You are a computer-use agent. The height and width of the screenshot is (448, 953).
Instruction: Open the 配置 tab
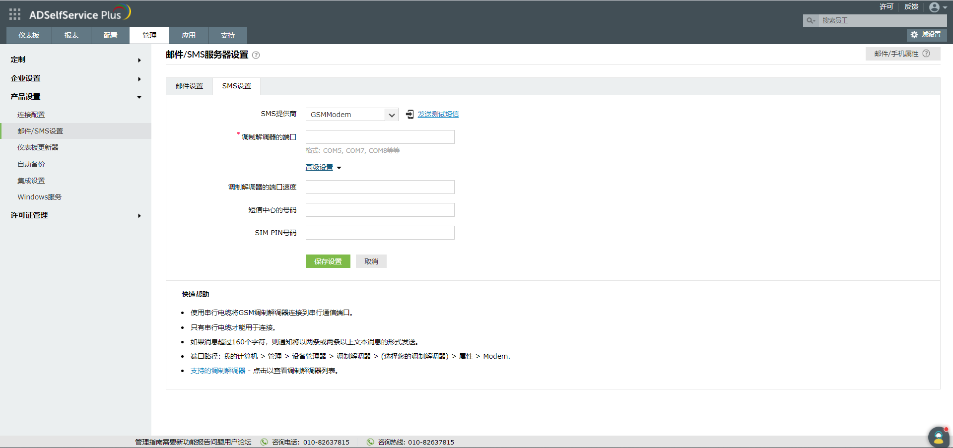[110, 35]
